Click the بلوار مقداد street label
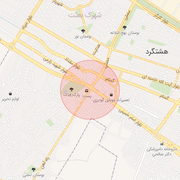180x180 pixels. pyautogui.click(x=72, y=63)
